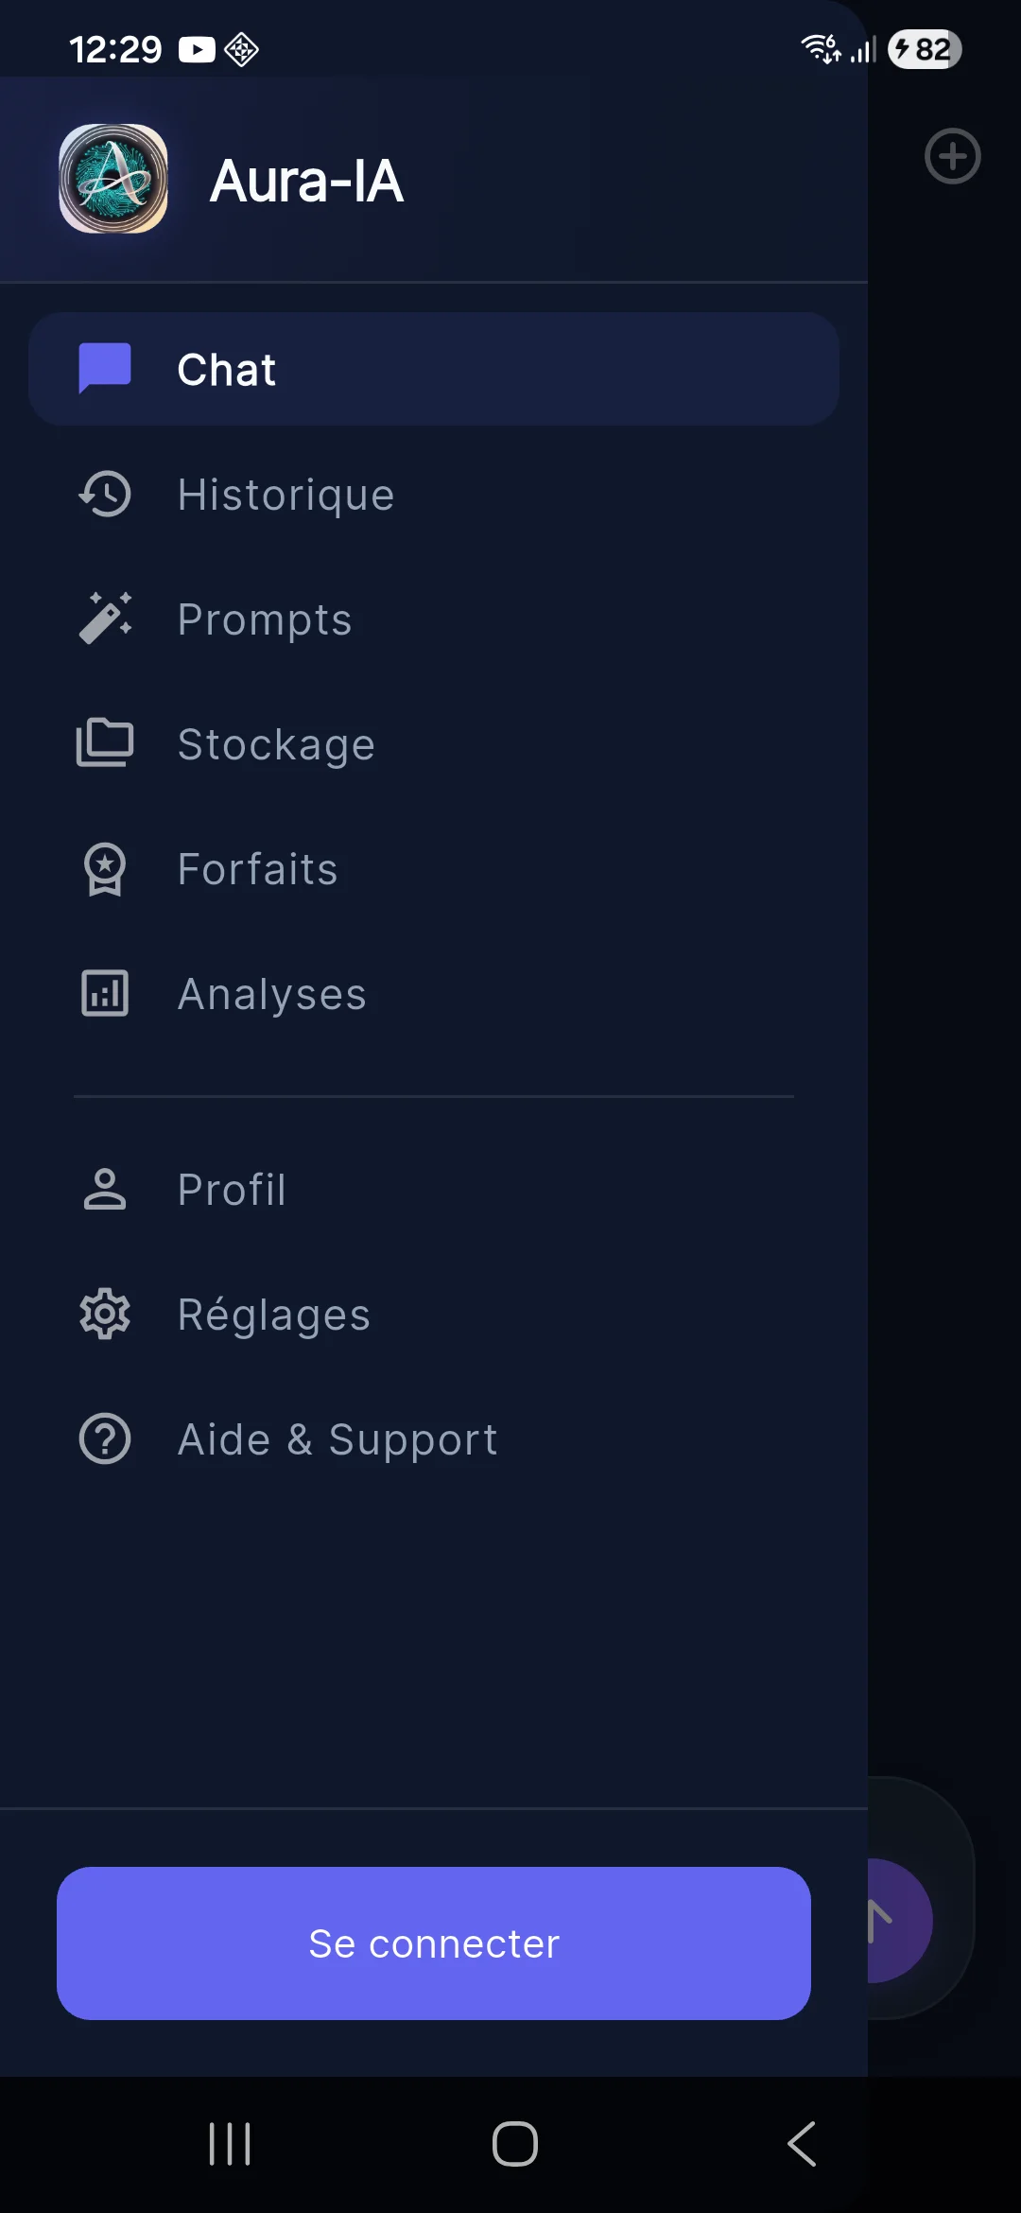Open the Prompts menu entry
This screenshot has height=2213, width=1021.
click(x=265, y=619)
